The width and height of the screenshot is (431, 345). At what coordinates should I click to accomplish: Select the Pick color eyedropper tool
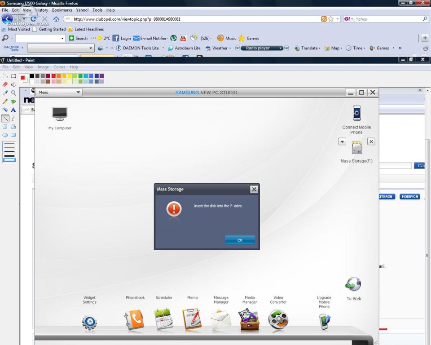coord(5,93)
